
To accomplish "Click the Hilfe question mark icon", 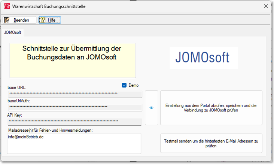I will point(43,20).
